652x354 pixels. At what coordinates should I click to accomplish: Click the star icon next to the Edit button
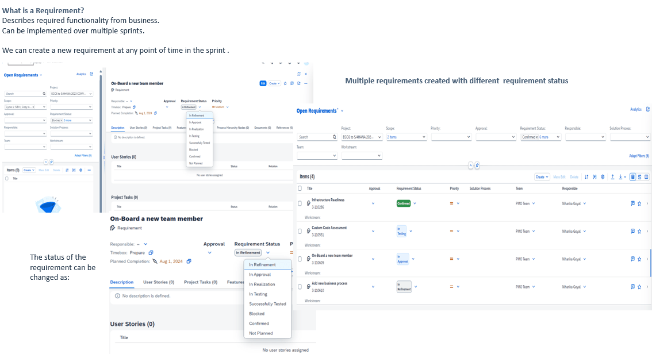[285, 83]
